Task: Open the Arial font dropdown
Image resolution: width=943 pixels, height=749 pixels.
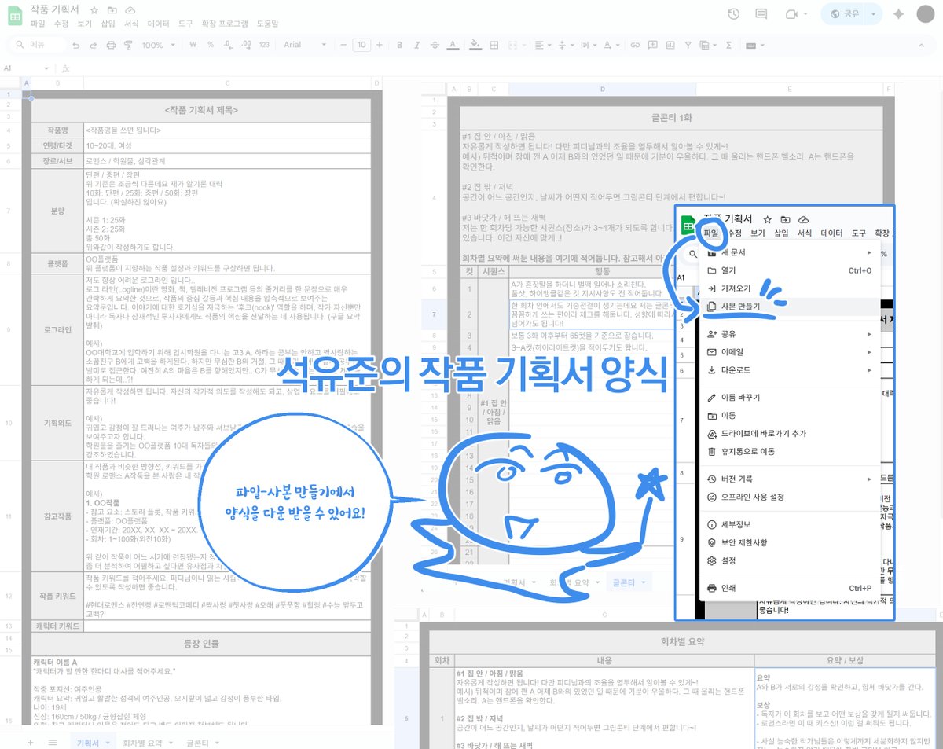Action: pyautogui.click(x=303, y=45)
